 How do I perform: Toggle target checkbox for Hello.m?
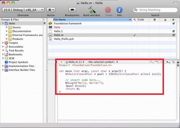(173, 35)
